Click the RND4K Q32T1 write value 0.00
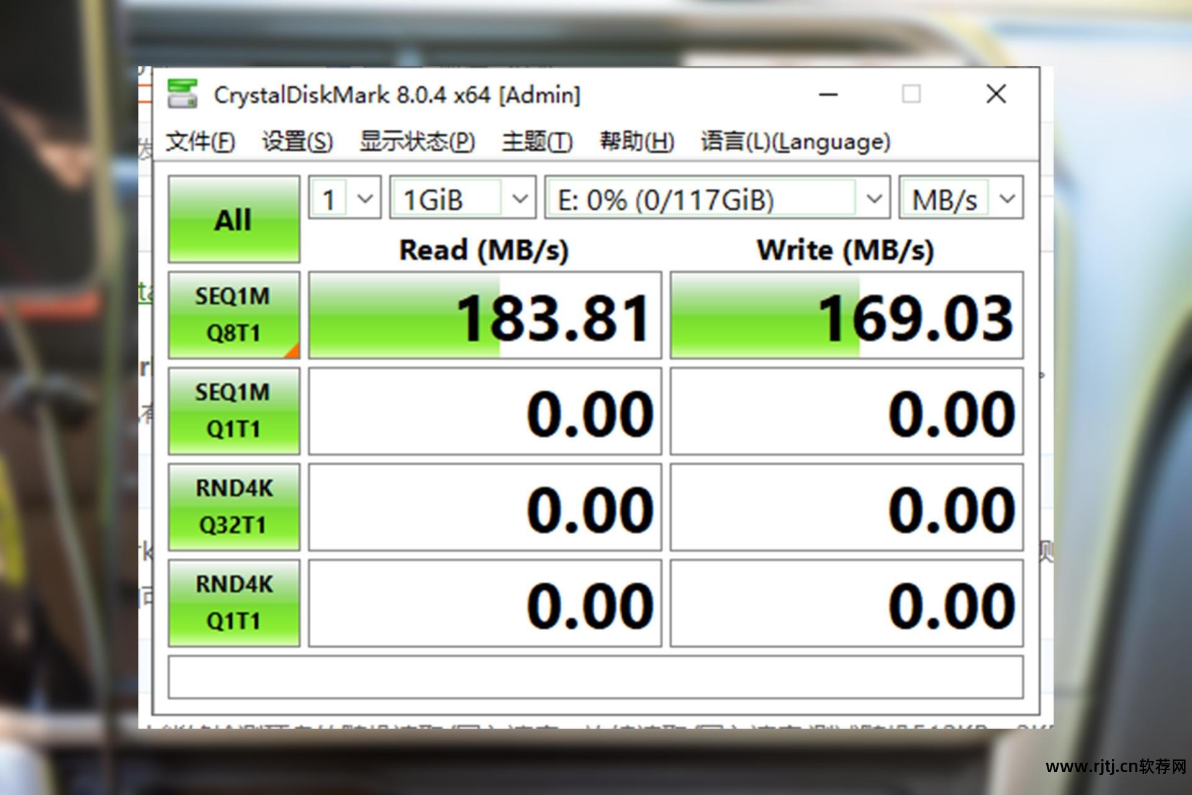The height and width of the screenshot is (795, 1192). pos(847,507)
